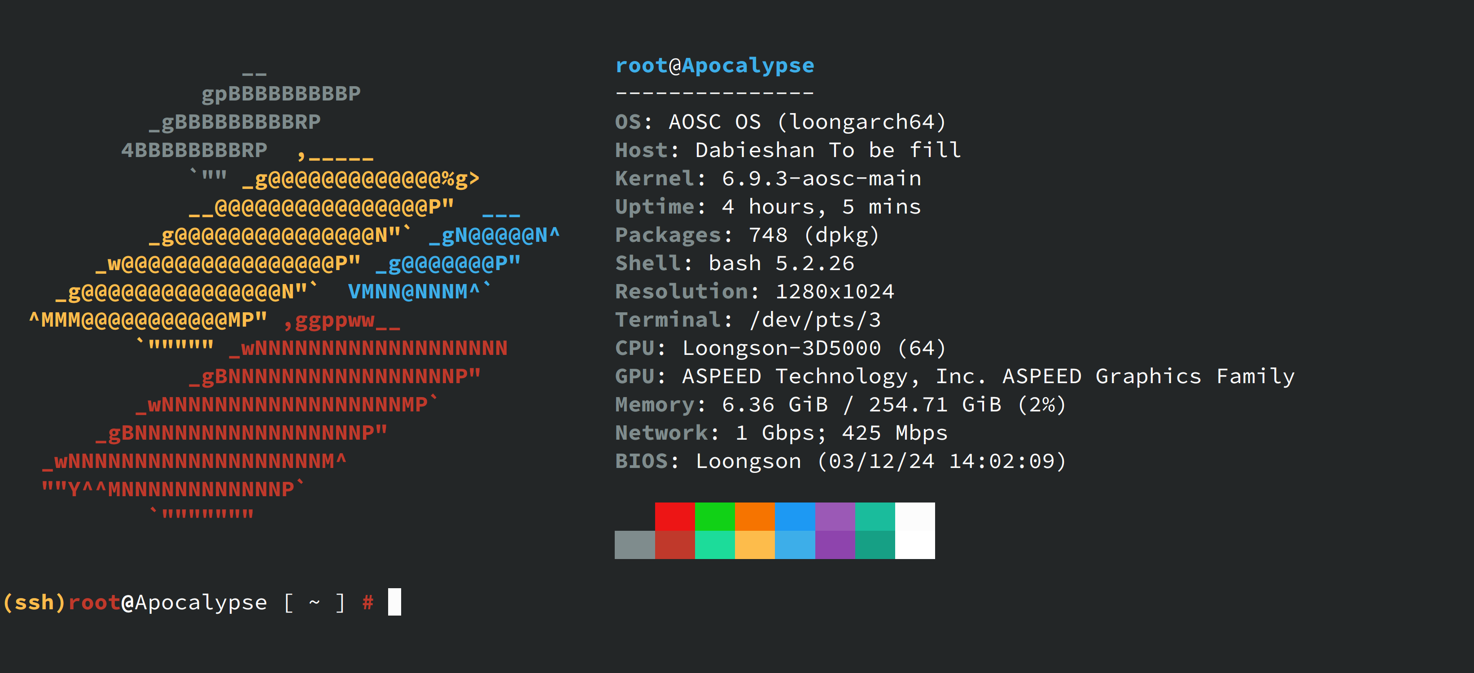Click the (ssh) label in prompt
The height and width of the screenshot is (673, 1474).
coord(35,603)
